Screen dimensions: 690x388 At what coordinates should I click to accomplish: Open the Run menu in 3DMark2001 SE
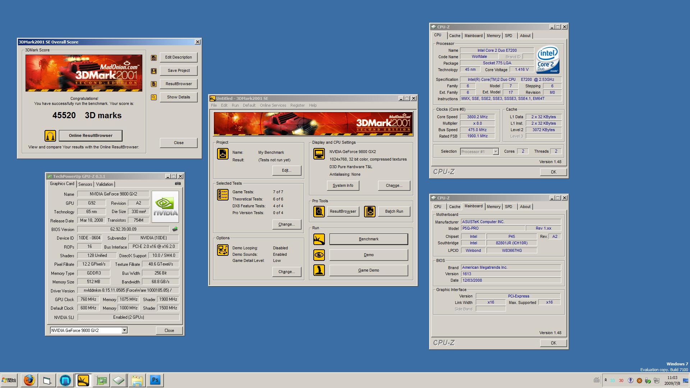click(235, 106)
